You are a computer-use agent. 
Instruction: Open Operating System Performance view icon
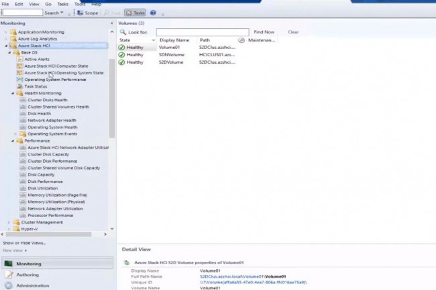(x=19, y=80)
